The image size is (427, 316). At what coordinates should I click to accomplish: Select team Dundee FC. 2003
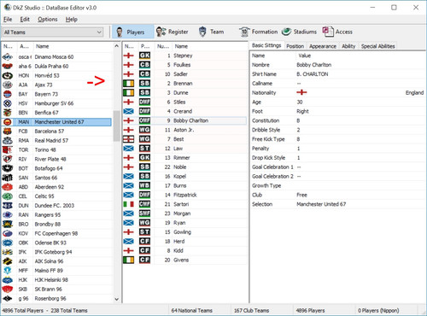55,206
